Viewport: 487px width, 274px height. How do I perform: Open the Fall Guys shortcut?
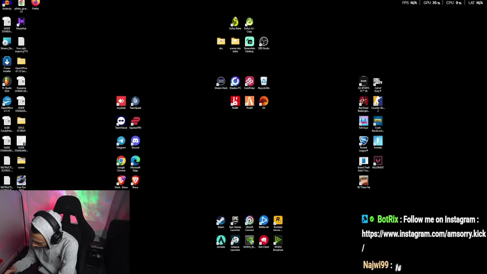tap(364, 123)
